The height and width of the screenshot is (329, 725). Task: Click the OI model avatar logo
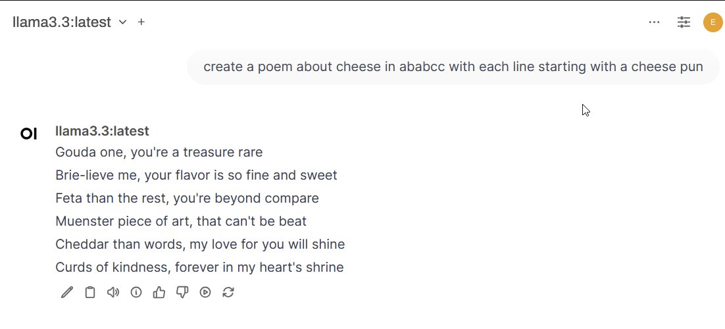point(29,134)
